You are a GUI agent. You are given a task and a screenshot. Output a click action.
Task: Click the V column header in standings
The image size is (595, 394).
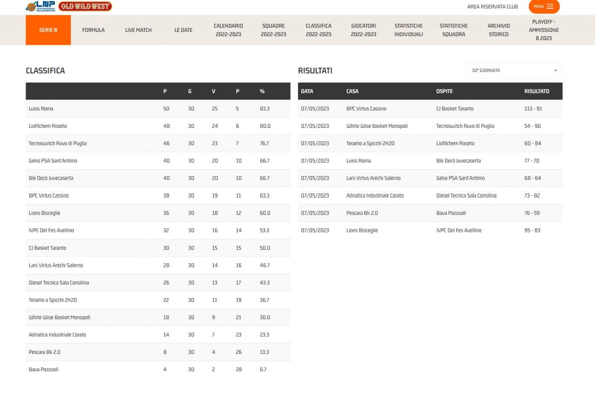tap(214, 91)
